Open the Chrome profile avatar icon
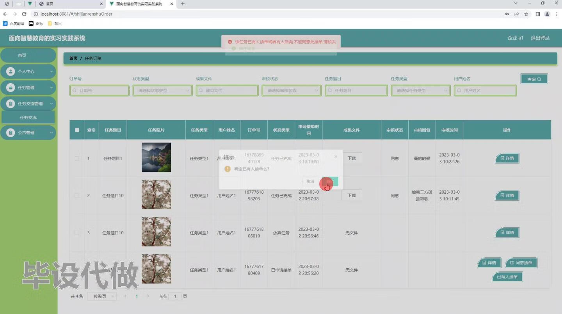562x314 pixels. pos(547,14)
